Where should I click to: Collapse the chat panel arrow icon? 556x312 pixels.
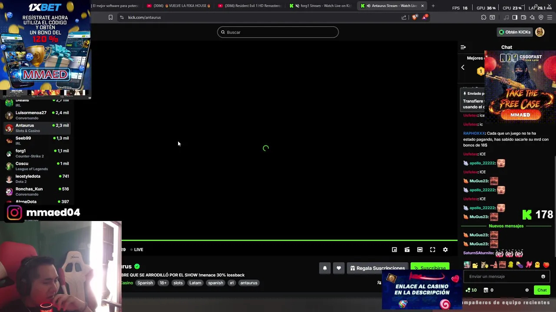(463, 47)
